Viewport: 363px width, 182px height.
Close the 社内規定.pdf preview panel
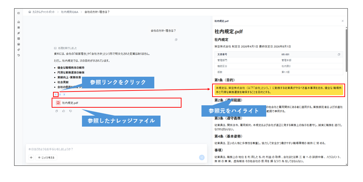point(343,21)
